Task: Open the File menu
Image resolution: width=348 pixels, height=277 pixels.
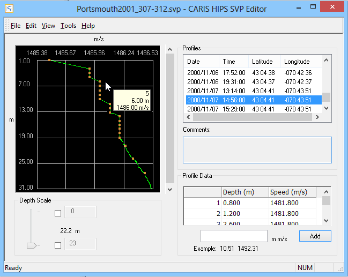Action: pos(16,26)
